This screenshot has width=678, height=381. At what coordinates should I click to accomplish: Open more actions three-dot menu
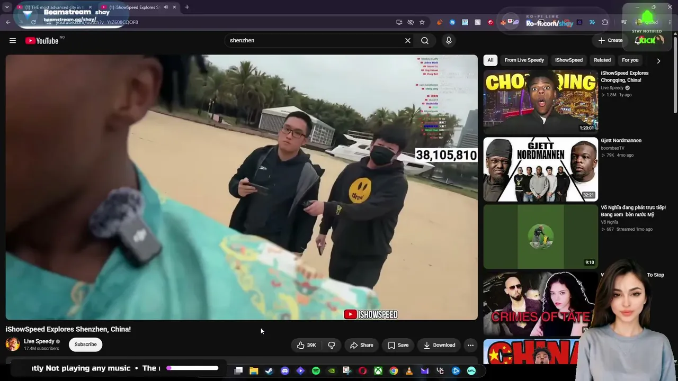(470, 345)
